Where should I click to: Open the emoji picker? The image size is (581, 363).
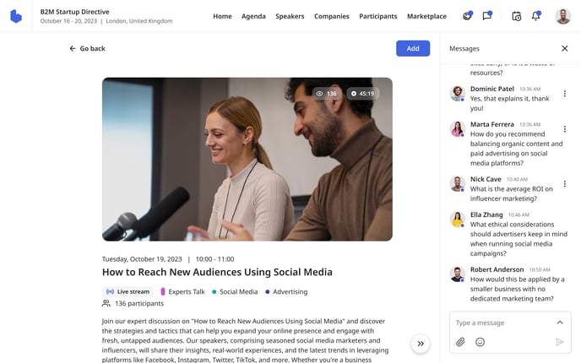click(480, 342)
